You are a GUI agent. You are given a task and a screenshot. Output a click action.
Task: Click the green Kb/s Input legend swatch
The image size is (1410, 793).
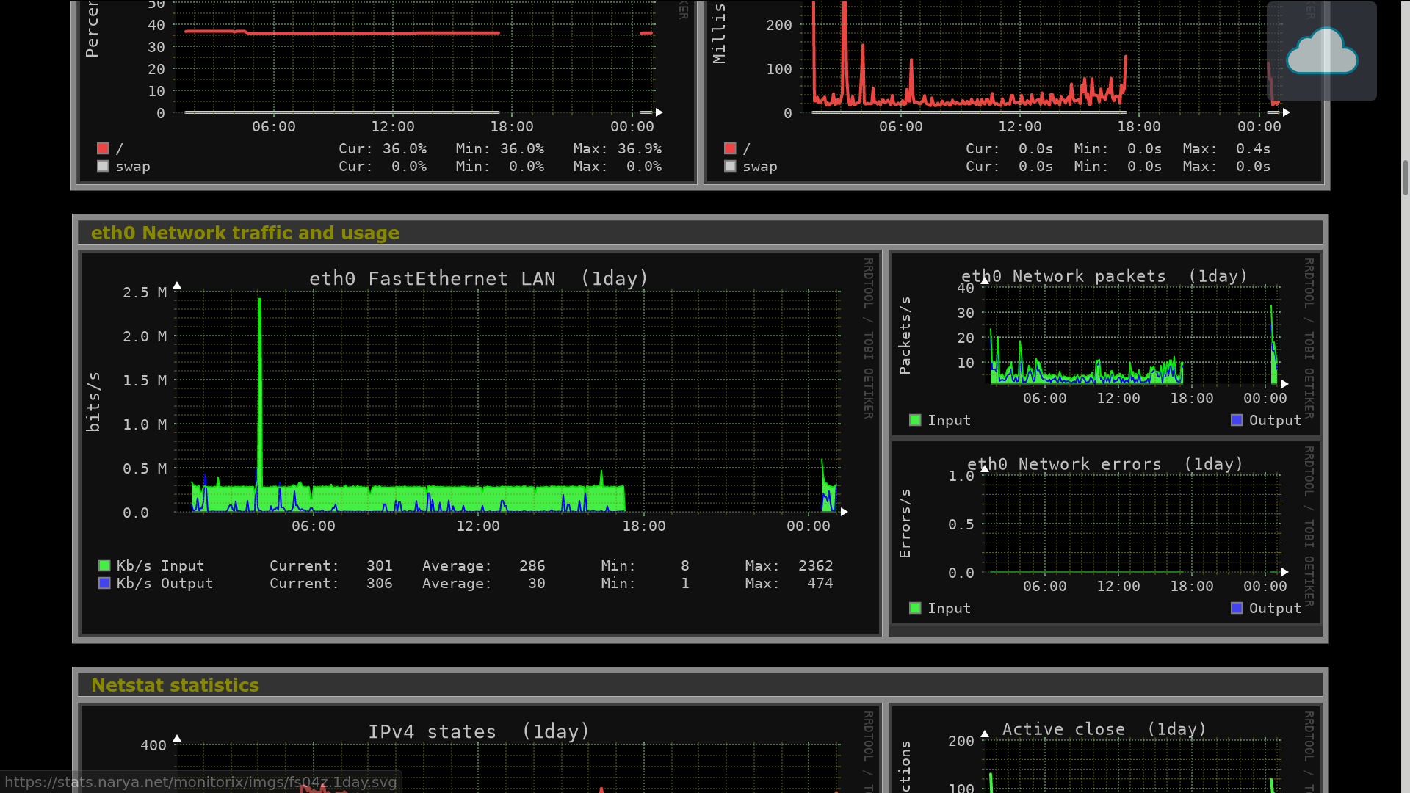[x=104, y=565]
